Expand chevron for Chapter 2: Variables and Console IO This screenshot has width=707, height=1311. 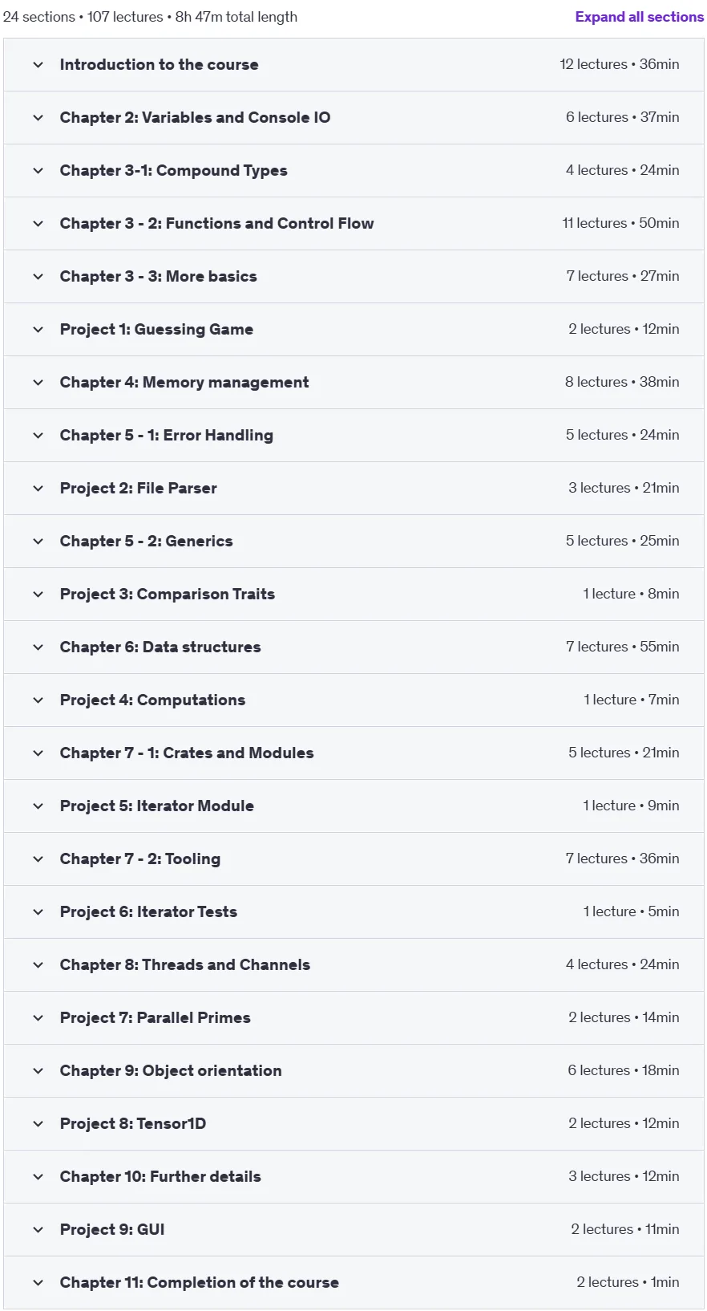click(38, 118)
